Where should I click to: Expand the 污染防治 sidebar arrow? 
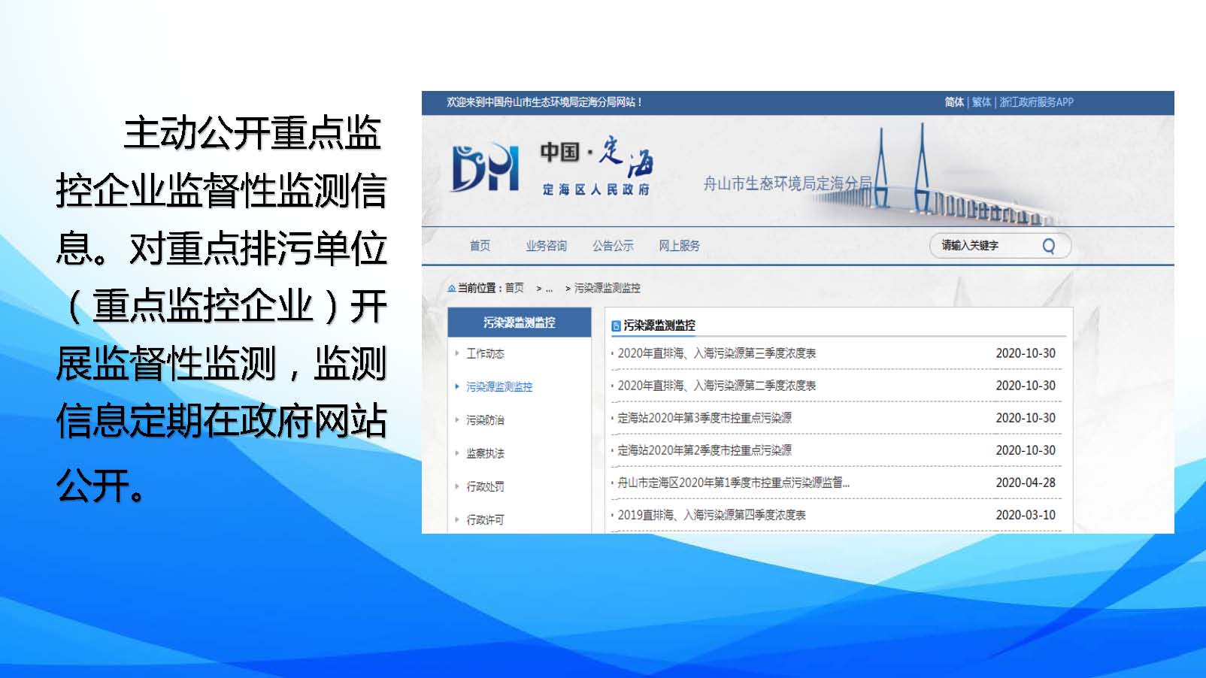(456, 419)
